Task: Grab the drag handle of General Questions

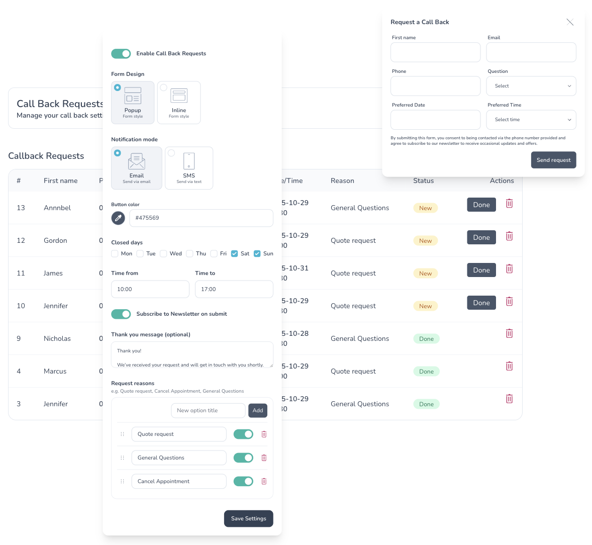Action: 122,458
